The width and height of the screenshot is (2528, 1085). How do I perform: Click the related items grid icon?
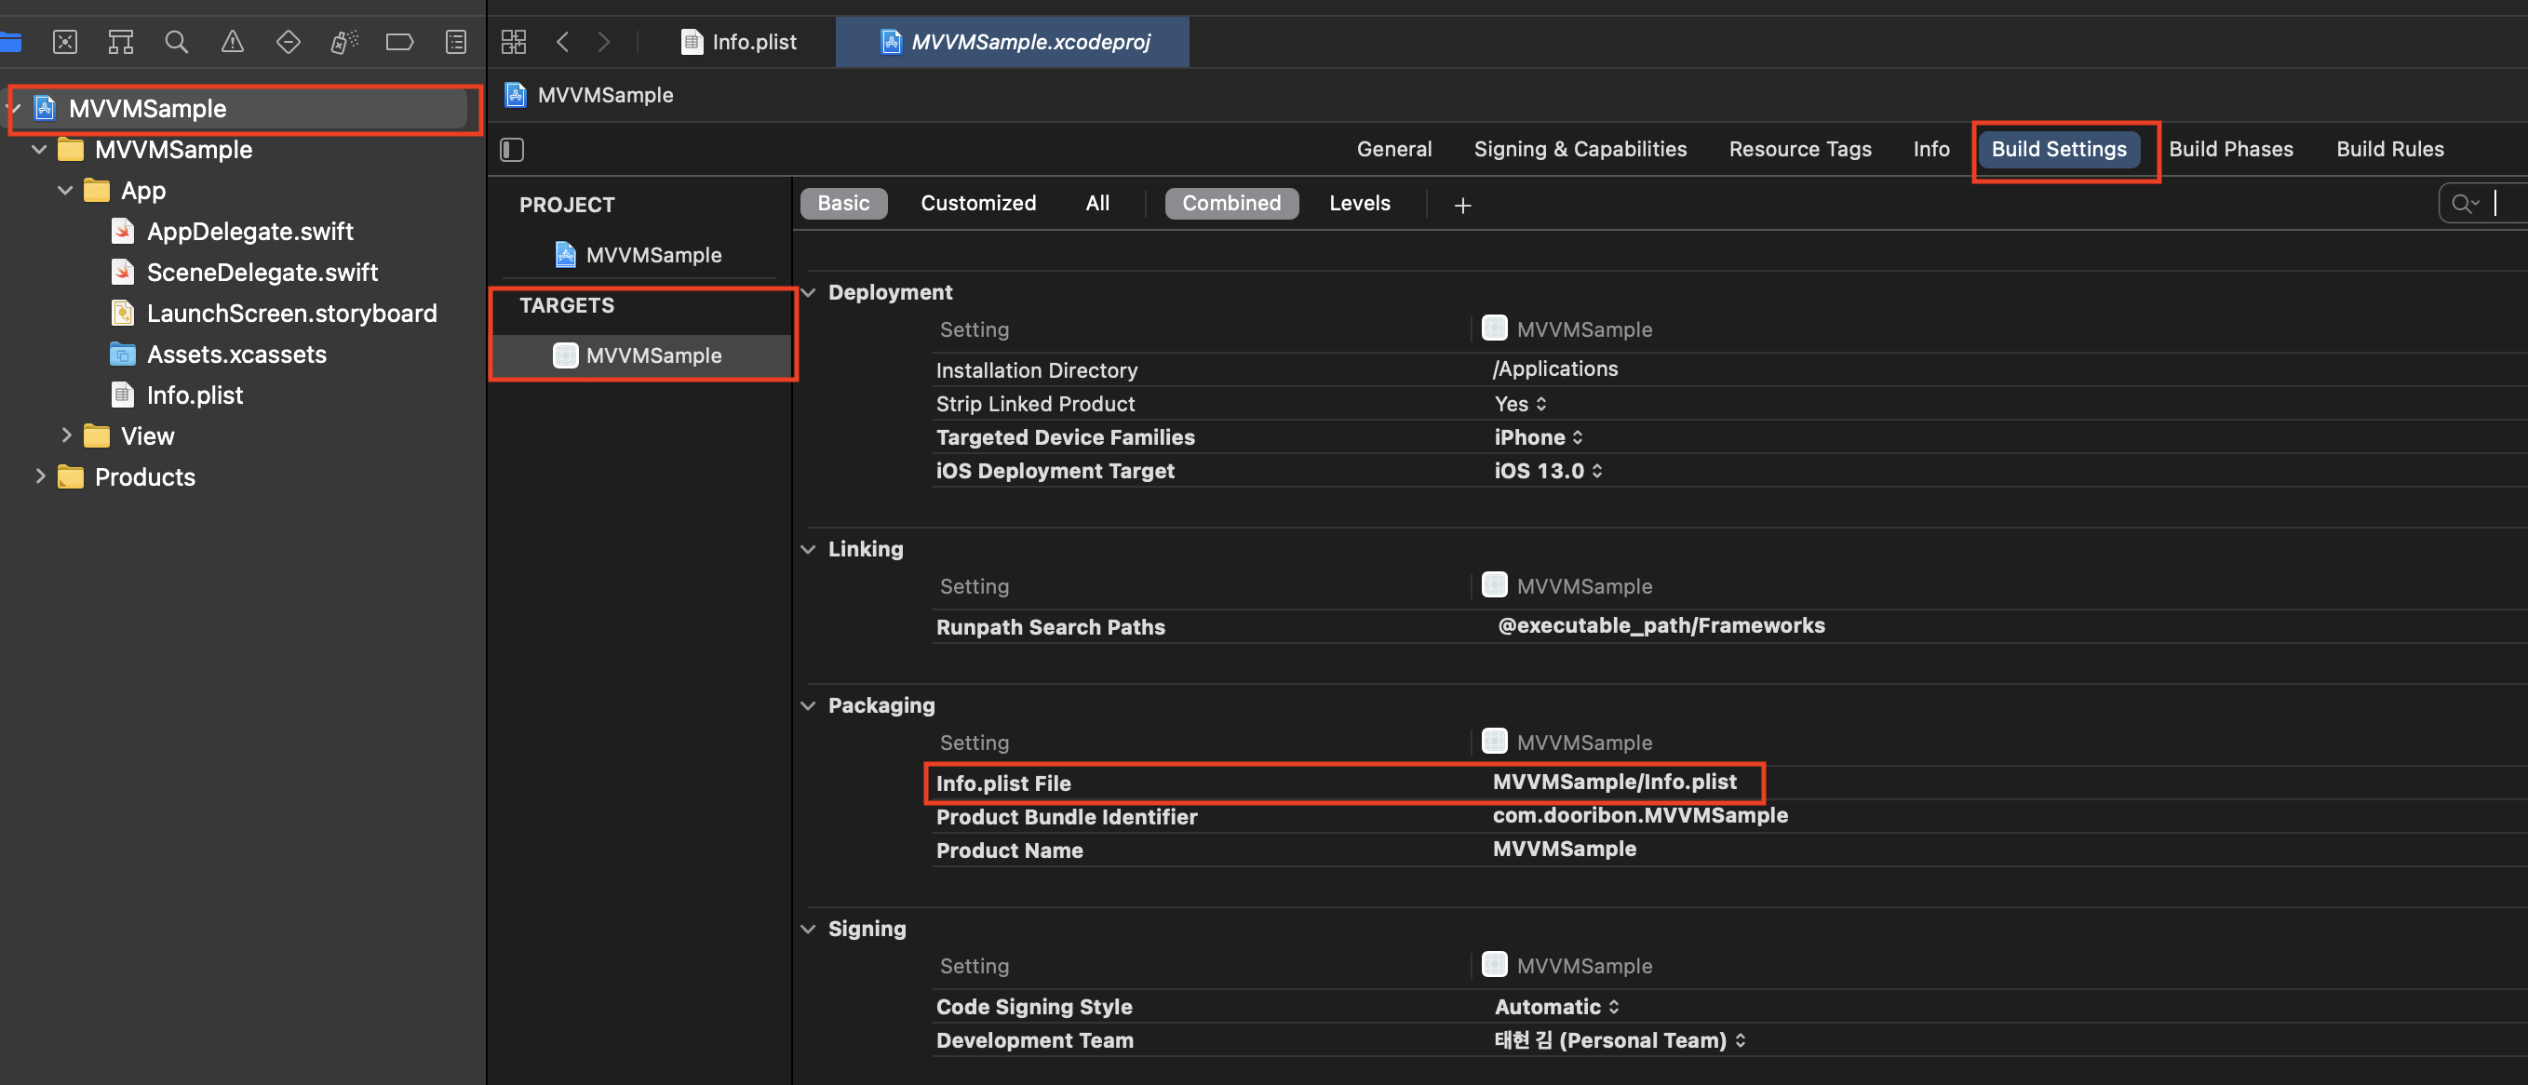pos(513,41)
